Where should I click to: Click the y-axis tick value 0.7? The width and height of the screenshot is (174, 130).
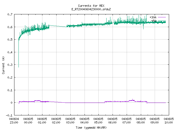[10, 14]
